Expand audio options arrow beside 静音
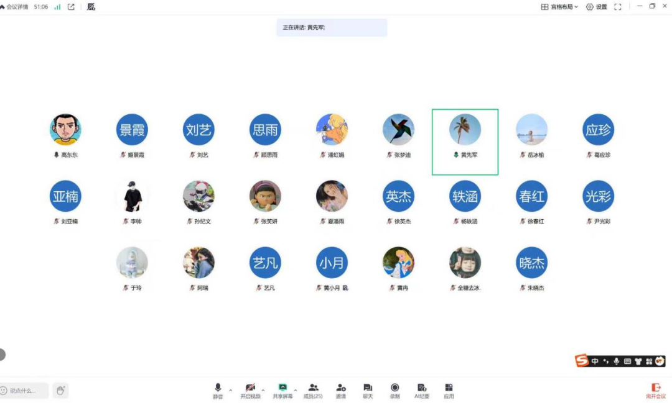This screenshot has width=672, height=403. point(231,390)
